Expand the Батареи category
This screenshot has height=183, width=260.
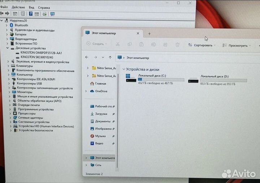tap(7, 35)
